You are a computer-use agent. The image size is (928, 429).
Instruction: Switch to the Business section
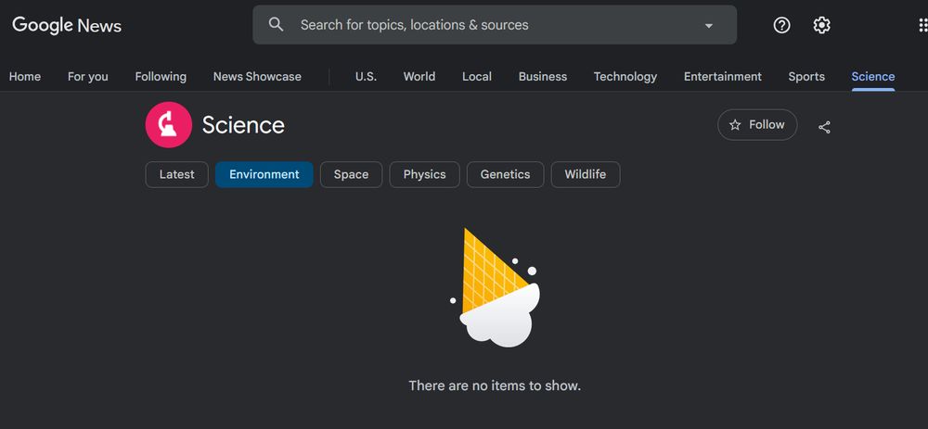pos(543,77)
